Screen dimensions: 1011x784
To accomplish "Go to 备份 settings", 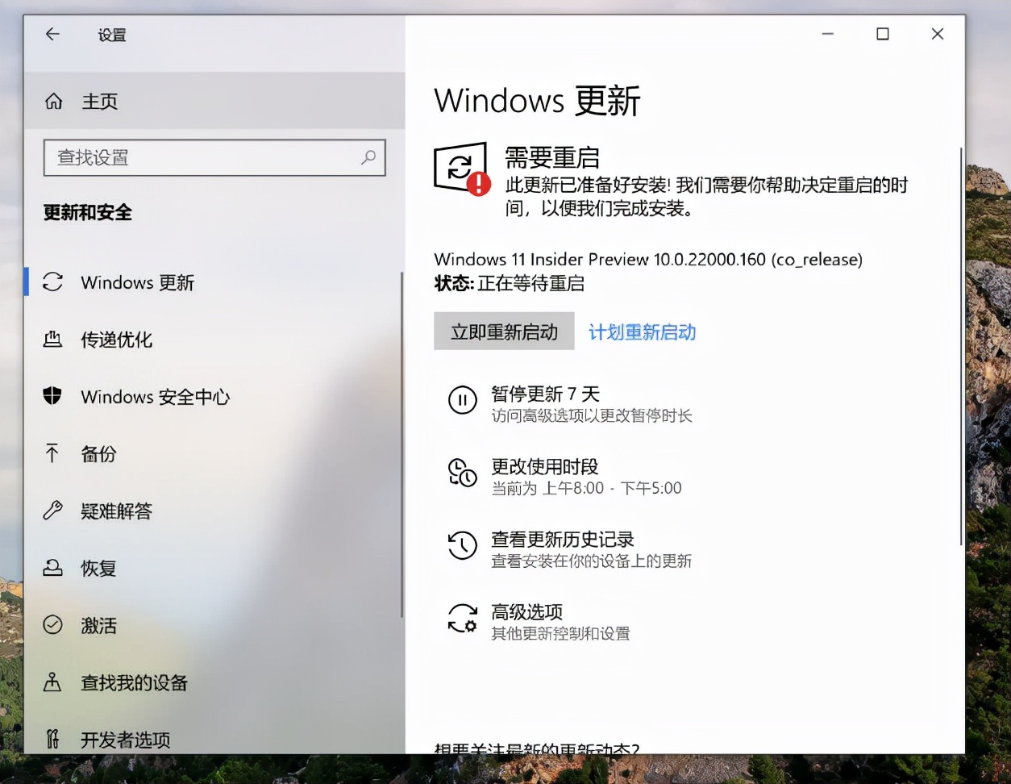I will click(213, 453).
